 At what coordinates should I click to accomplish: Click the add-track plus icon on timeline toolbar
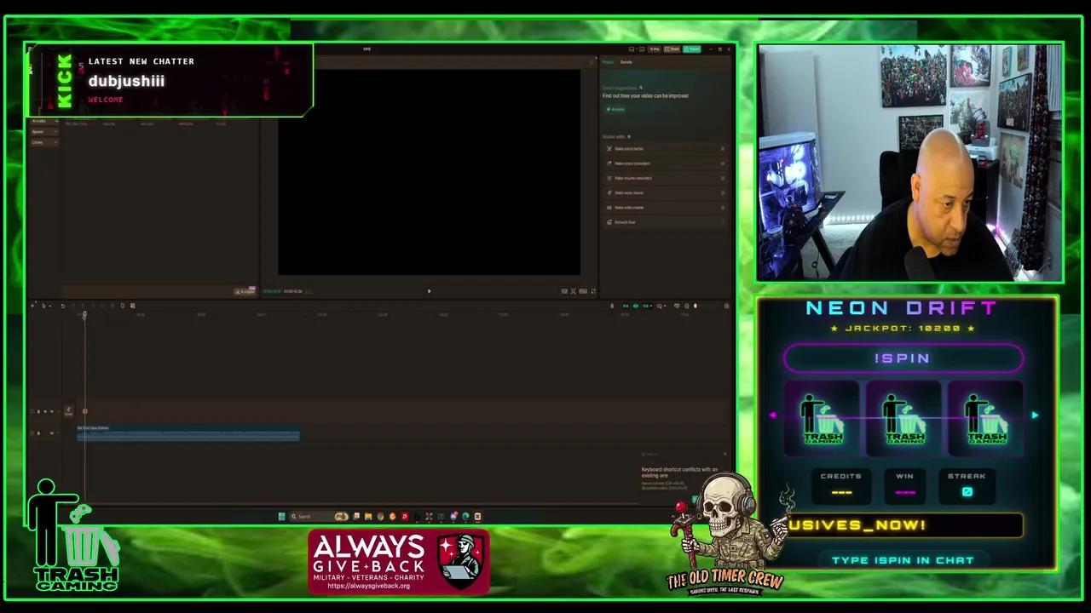[x=32, y=306]
